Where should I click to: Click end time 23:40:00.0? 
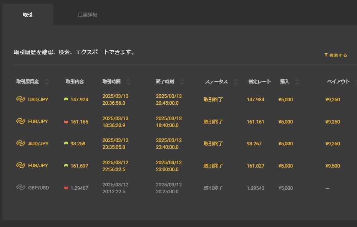point(167,147)
